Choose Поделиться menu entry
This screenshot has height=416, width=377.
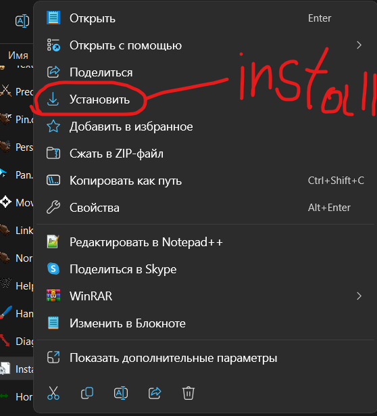pyautogui.click(x=205, y=72)
